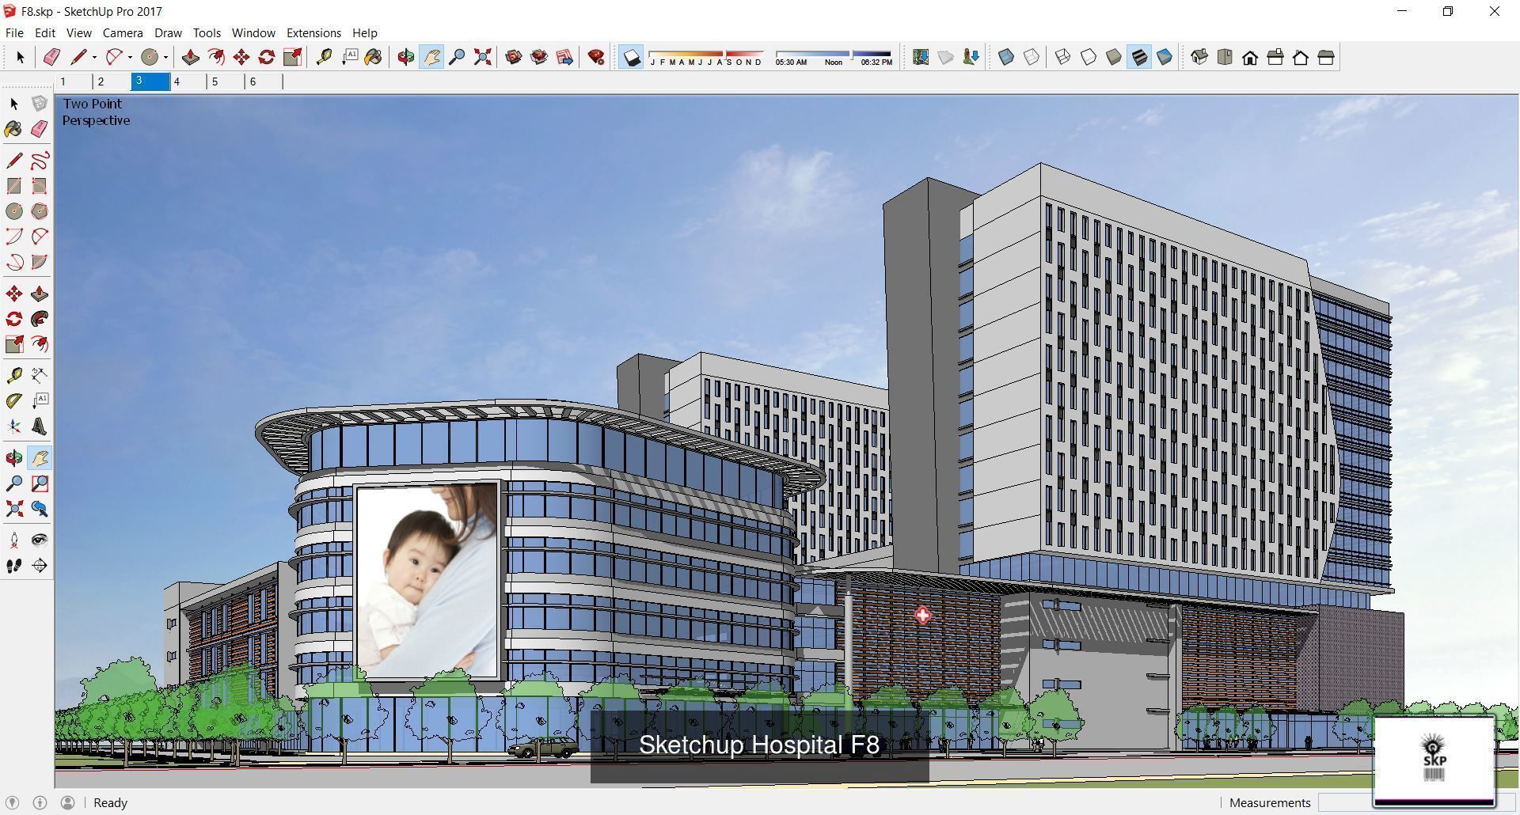1520x815 pixels.
Task: Enable Wireframe face style
Action: coord(1062,57)
